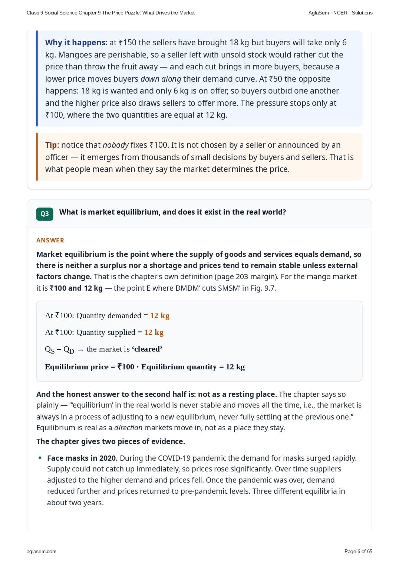This screenshot has width=399, height=565.
Task: Click the green bullet before Face masks
Action: click(40, 458)
